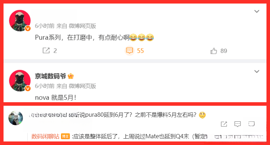
Task: Click the avatar beside the 京城数码爷 post
Action: coord(20,81)
